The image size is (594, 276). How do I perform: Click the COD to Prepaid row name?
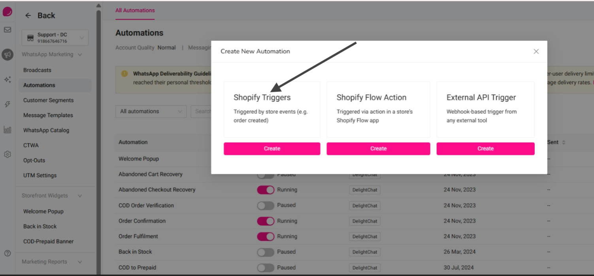137,268
